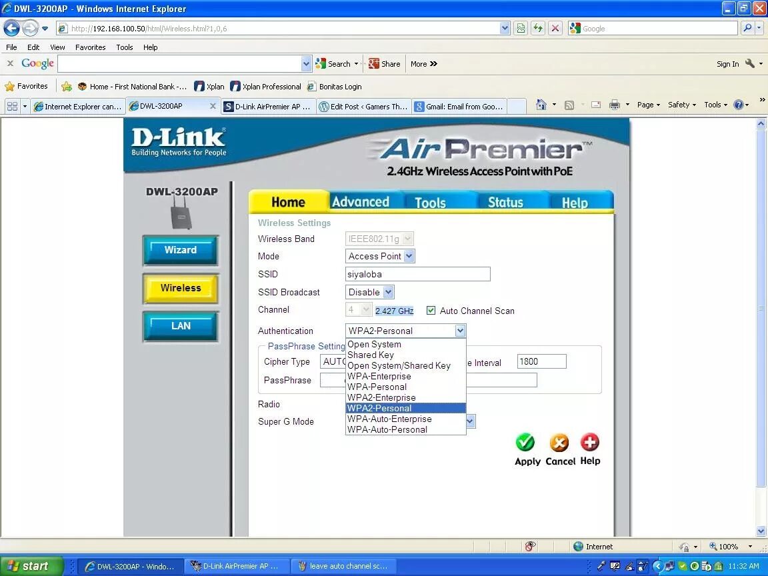Click the Print icon
Viewport: 768px width, 576px height.
tap(614, 105)
